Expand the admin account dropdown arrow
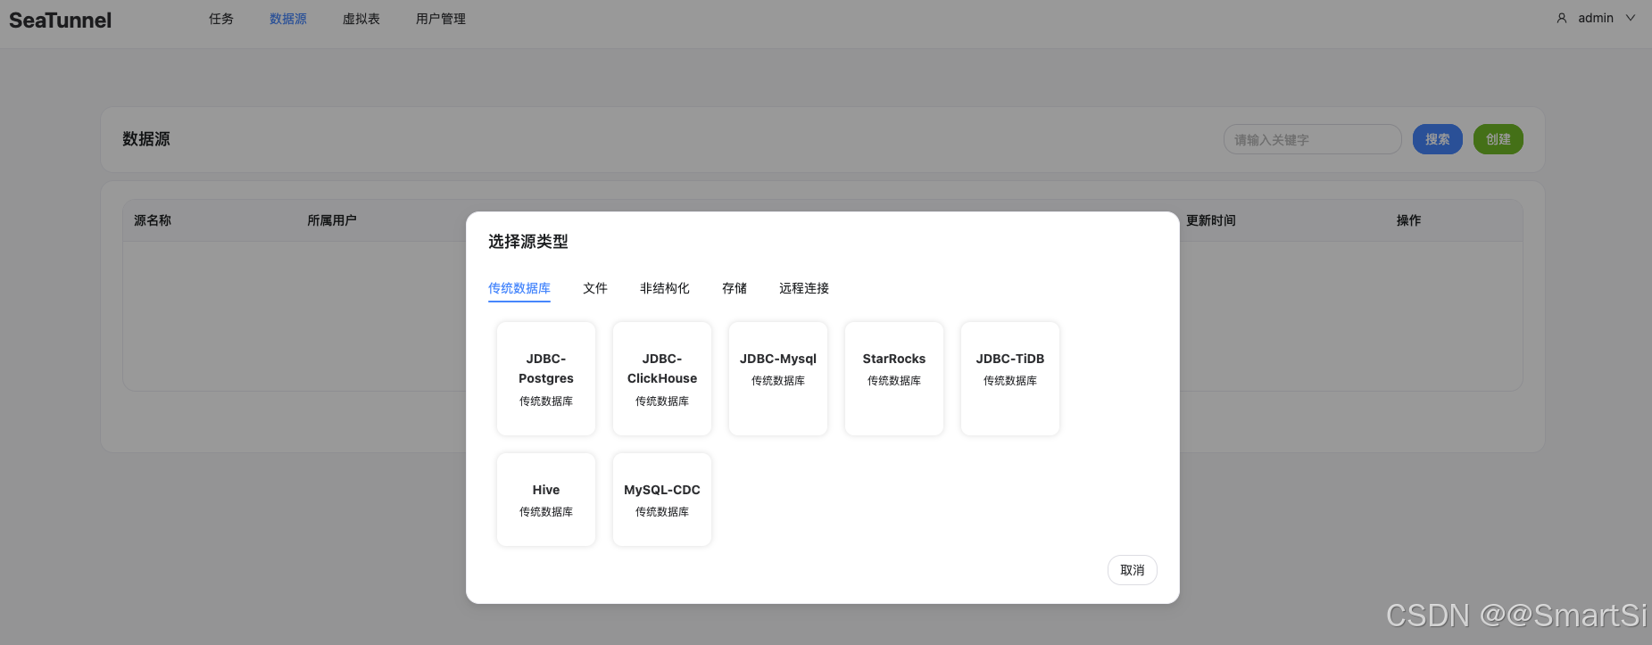Image resolution: width=1652 pixels, height=645 pixels. point(1631,18)
